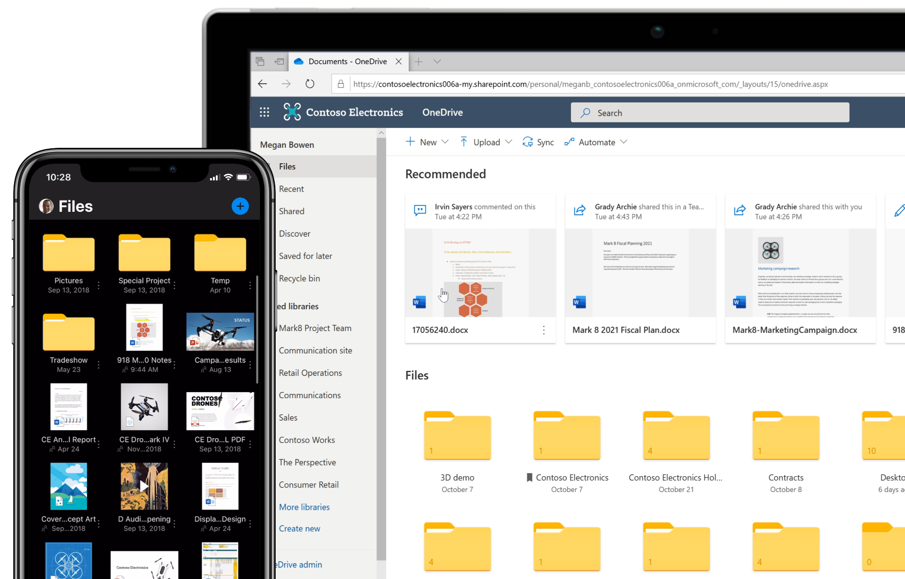Switch to the Documents - OneDrive tab

(x=347, y=62)
